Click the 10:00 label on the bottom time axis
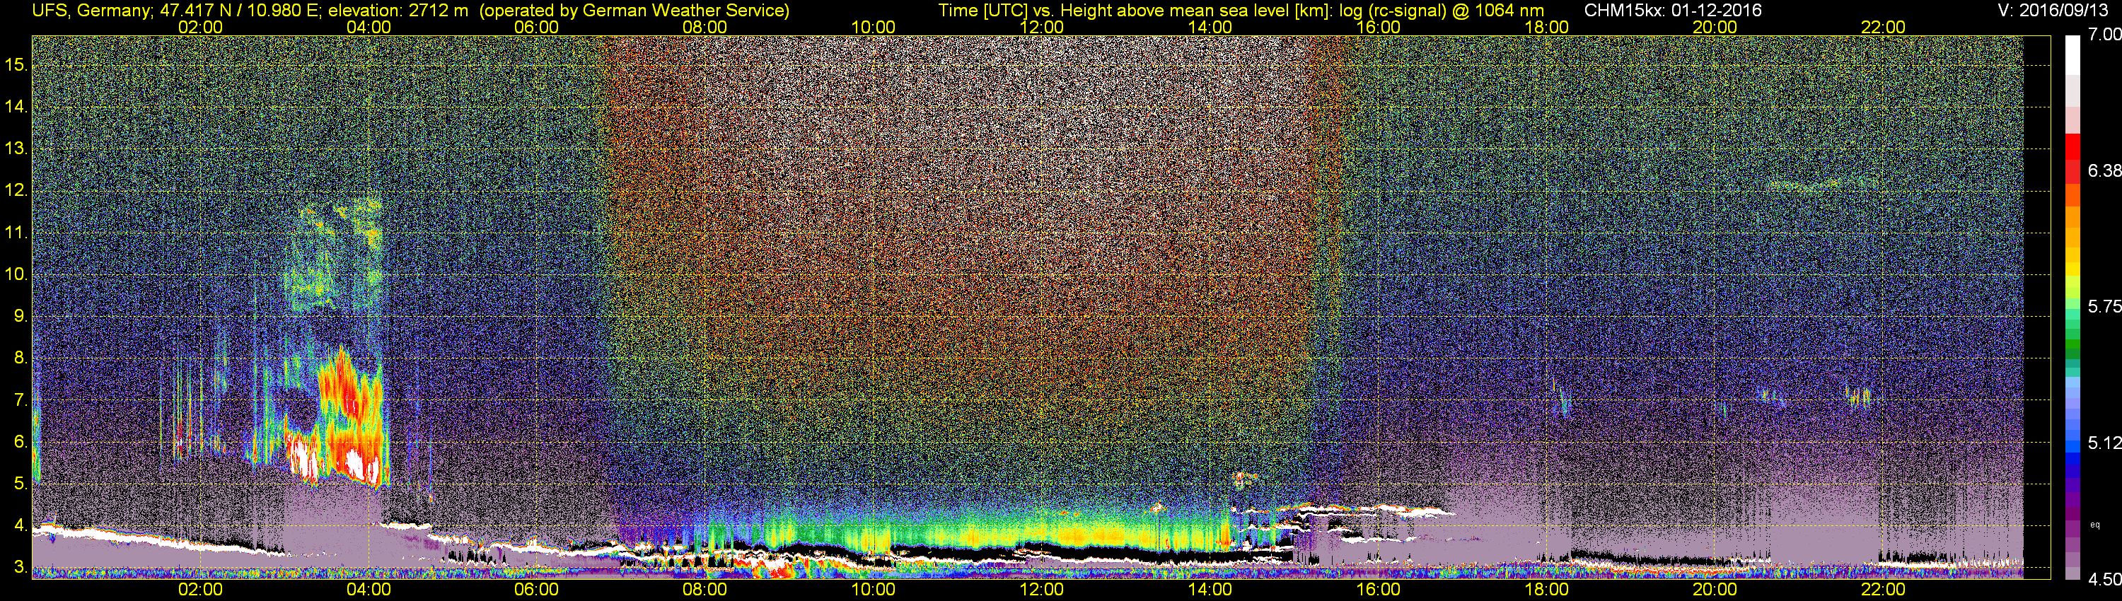The image size is (2122, 601). 873,590
